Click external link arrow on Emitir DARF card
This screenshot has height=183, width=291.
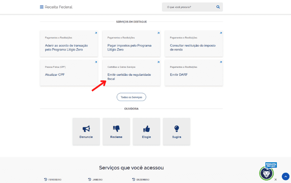(x=220, y=62)
